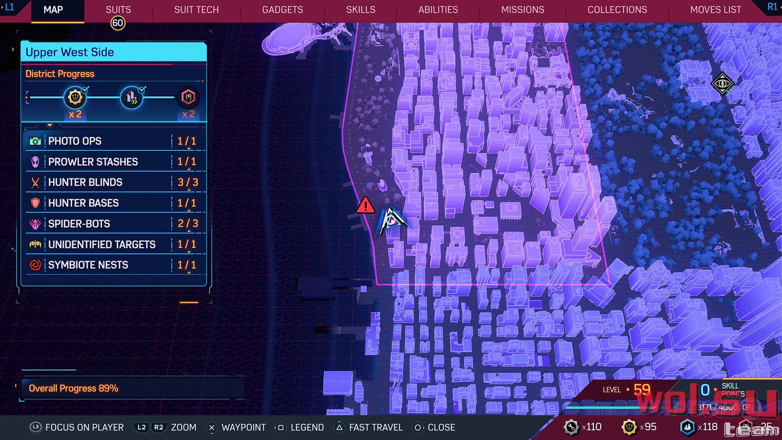Click the Prowler Stashes mask icon
Image resolution: width=782 pixels, height=440 pixels.
35,162
